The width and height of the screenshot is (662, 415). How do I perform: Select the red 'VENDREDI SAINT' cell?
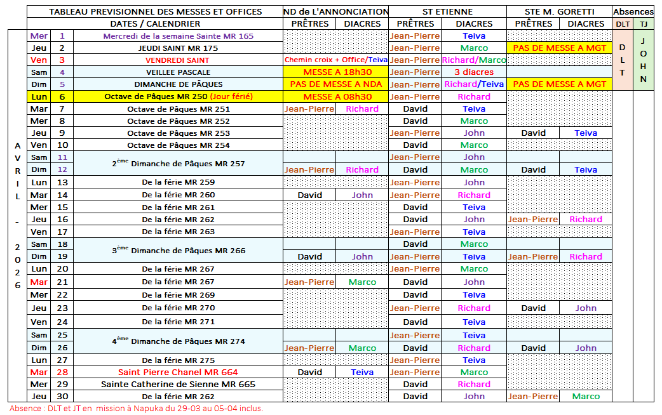point(178,60)
